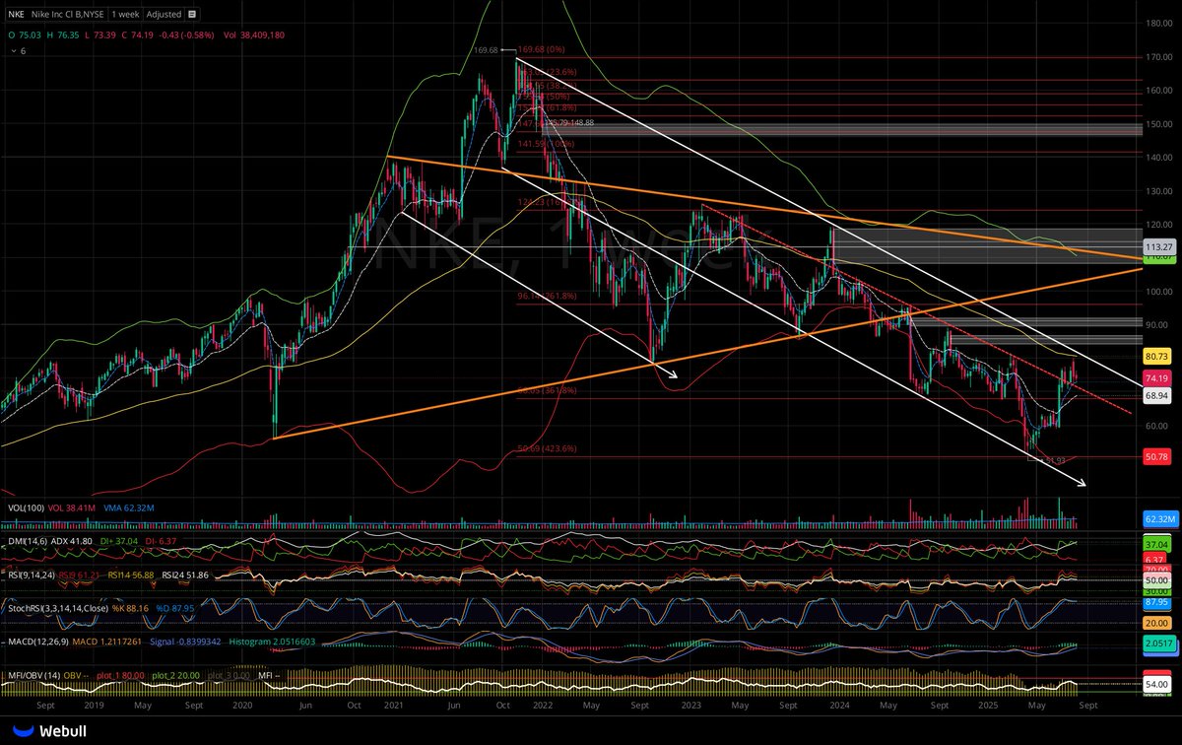Click the 2021 label on time axis
Viewport: 1182px width, 745px height.
point(394,708)
